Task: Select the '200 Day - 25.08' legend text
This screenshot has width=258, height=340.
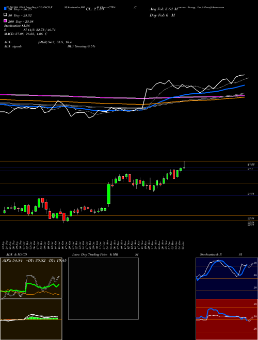Action: click(x=21, y=22)
